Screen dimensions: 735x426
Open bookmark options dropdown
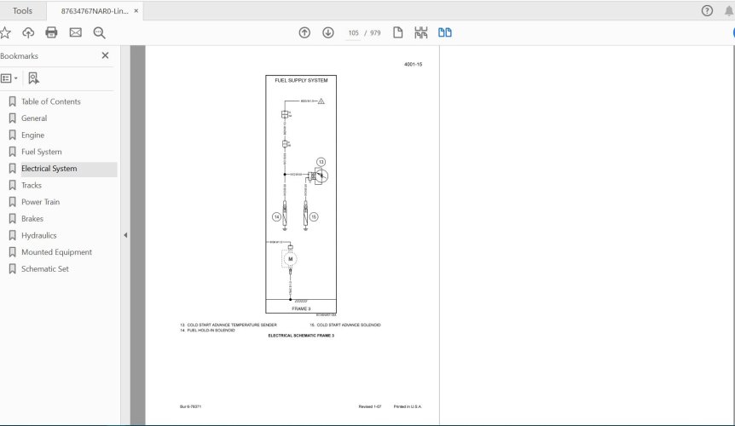tap(9, 78)
